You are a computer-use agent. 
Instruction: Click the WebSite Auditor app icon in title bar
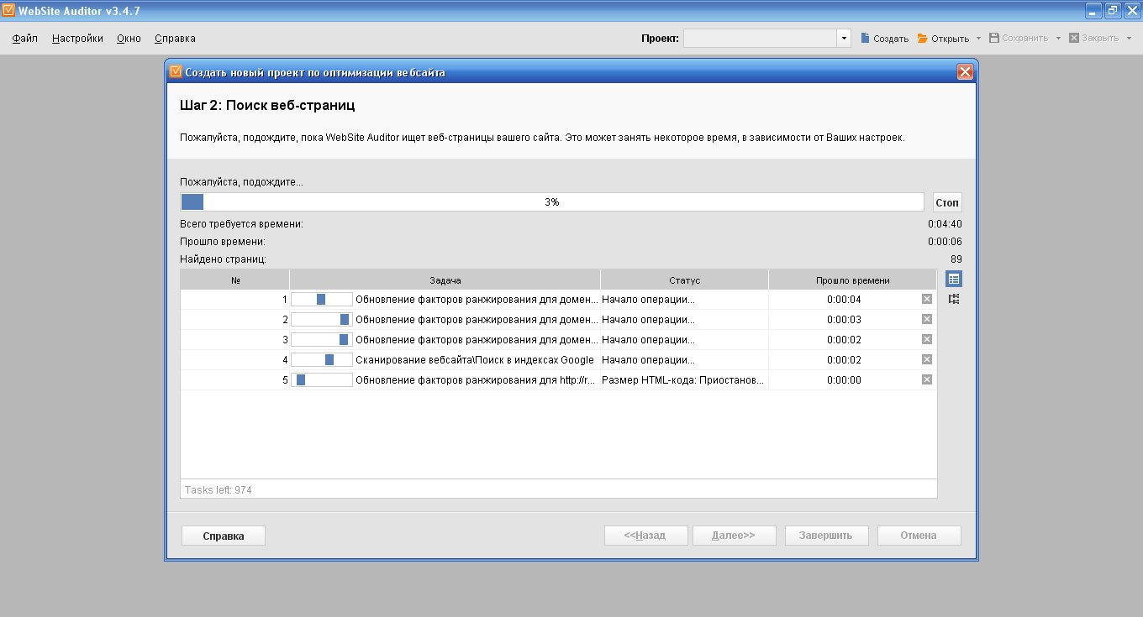9,10
